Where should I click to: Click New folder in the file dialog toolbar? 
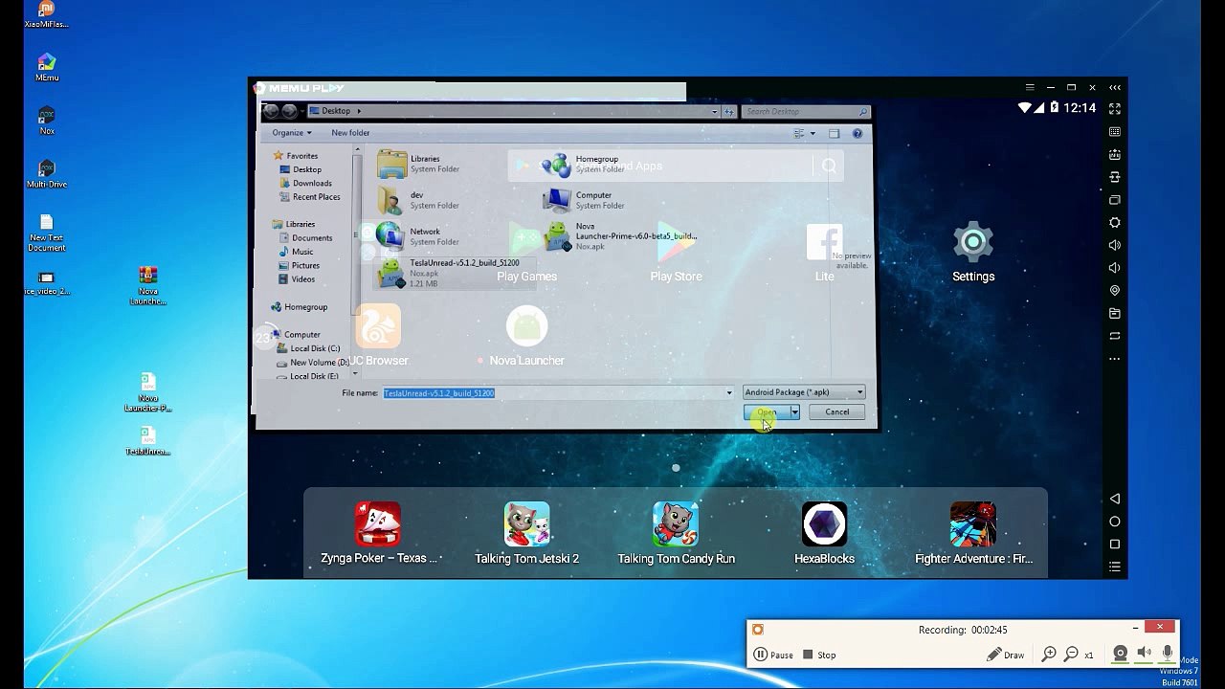[x=350, y=133]
